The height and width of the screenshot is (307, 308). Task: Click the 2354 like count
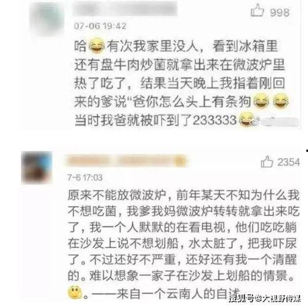click(x=289, y=162)
